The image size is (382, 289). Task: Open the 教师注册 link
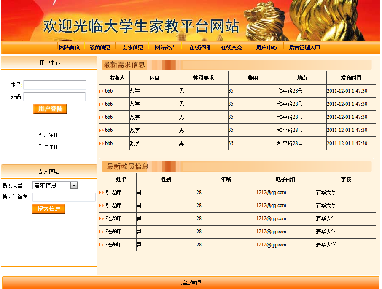click(48, 135)
